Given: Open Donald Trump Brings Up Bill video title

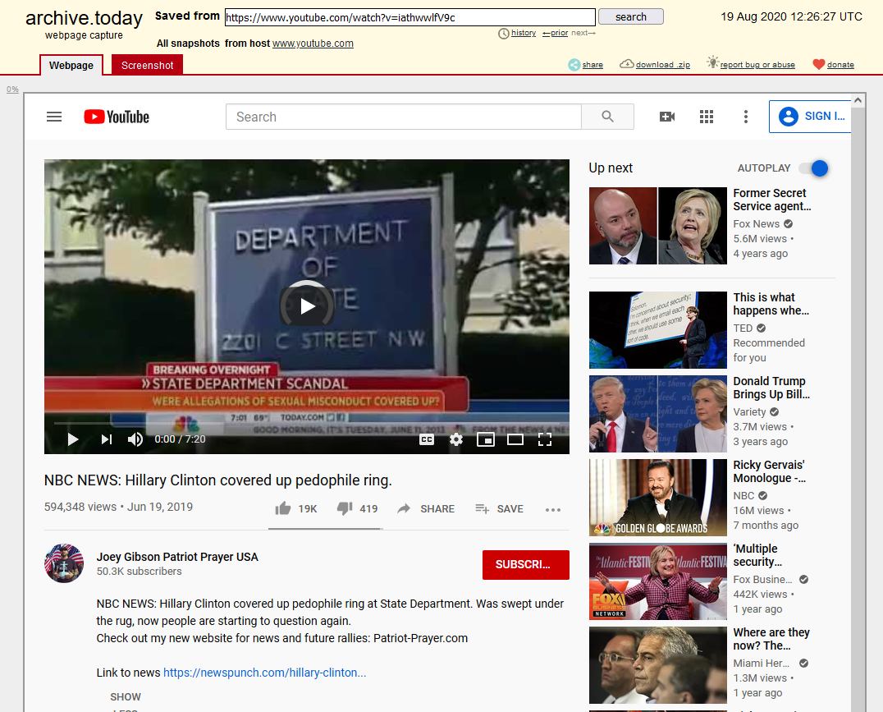Looking at the screenshot, I should [771, 388].
